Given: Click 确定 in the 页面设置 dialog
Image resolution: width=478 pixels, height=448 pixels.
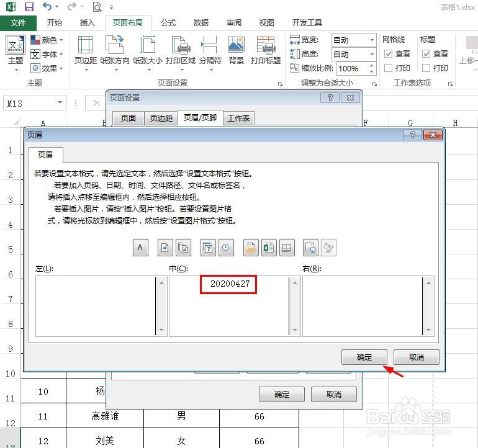Looking at the screenshot, I should click(x=282, y=395).
